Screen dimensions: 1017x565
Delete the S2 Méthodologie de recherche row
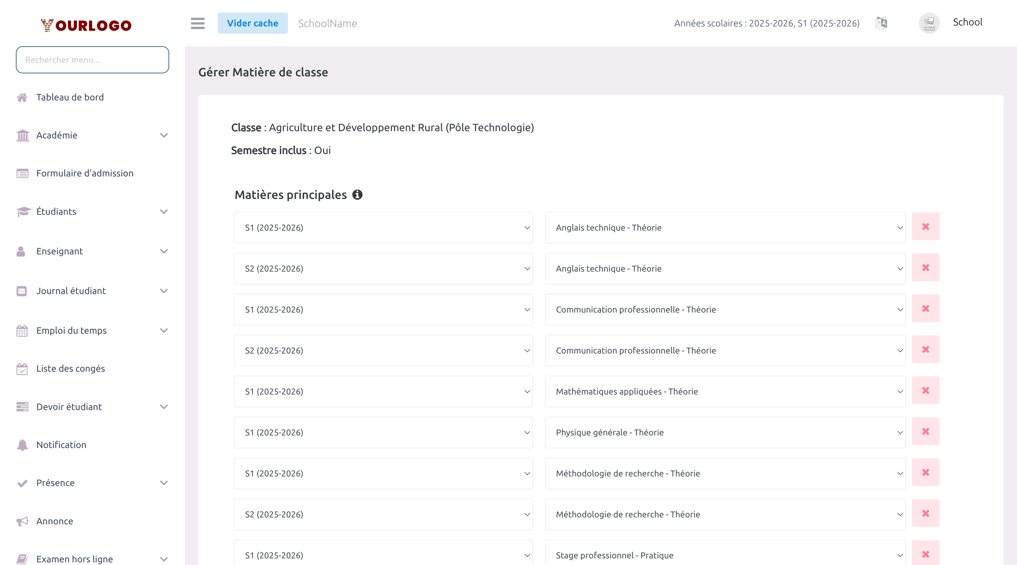[x=925, y=513]
